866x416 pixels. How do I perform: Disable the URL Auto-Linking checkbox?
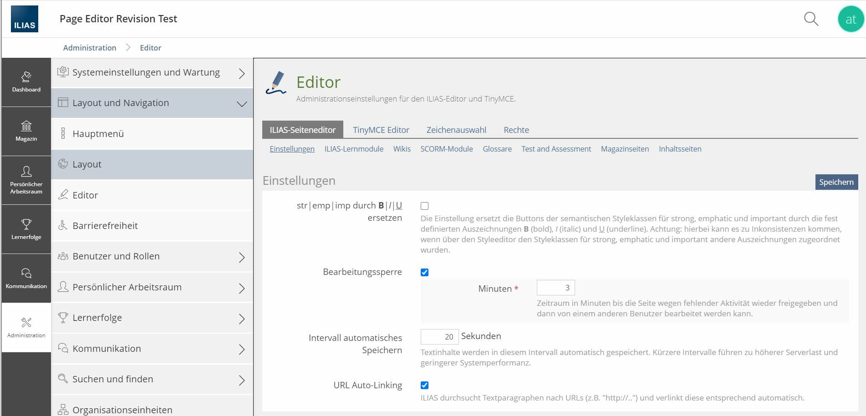point(424,386)
